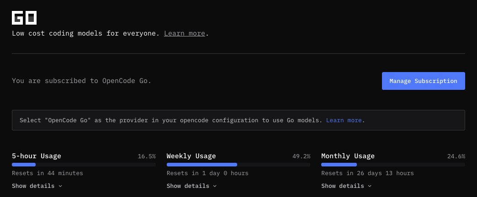Screen dimensions: 477x197
Task: Select the 16.5% usage value
Action: pyautogui.click(x=147, y=156)
